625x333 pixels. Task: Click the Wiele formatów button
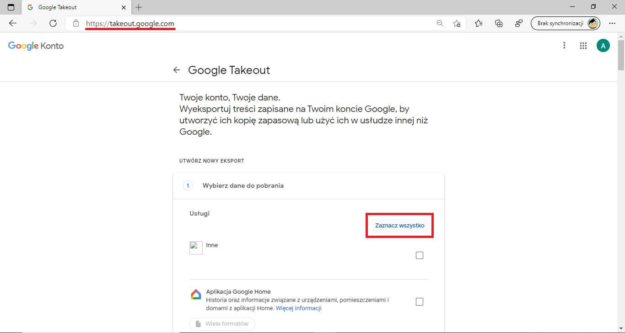coord(222,323)
